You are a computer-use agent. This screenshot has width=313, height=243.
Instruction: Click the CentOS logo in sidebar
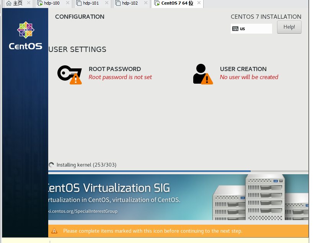point(26,36)
